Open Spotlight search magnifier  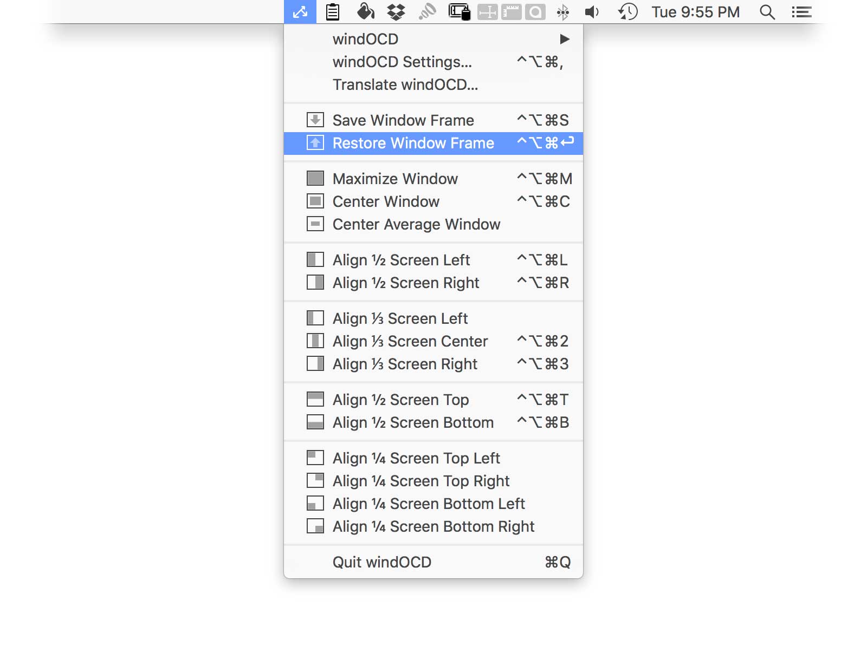767,12
